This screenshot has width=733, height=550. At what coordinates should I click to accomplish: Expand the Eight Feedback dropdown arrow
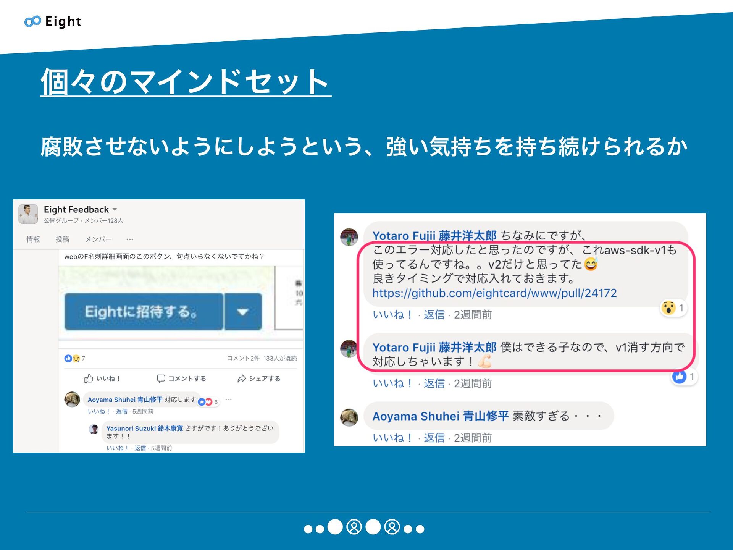[115, 209]
